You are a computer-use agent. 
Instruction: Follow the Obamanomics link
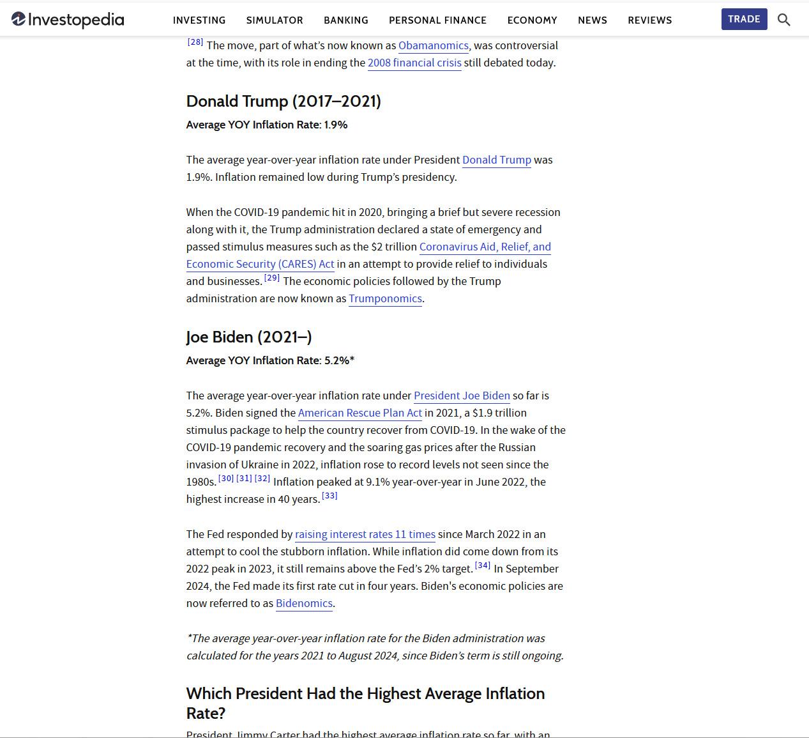434,46
